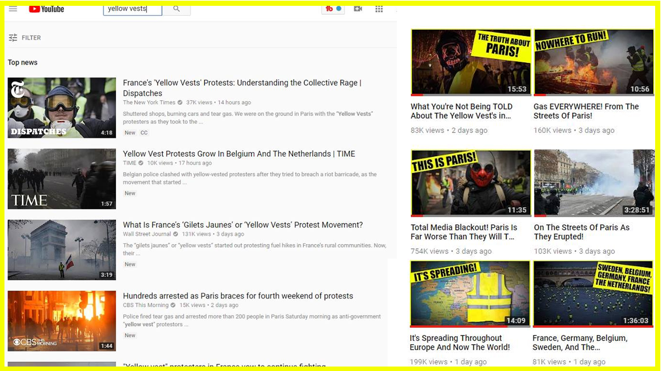Go to the YouTube home logo
The image size is (661, 371).
(x=46, y=9)
